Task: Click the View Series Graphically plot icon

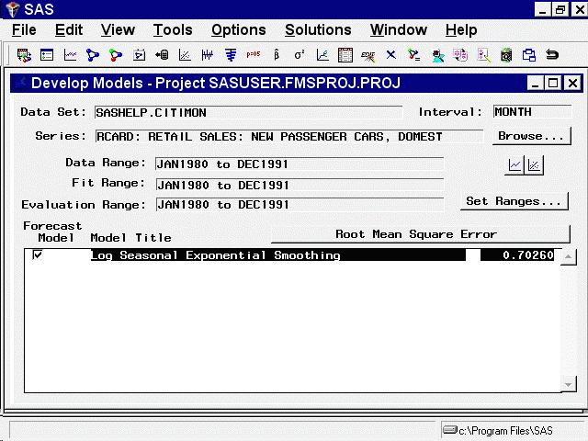Action: pyautogui.click(x=515, y=165)
